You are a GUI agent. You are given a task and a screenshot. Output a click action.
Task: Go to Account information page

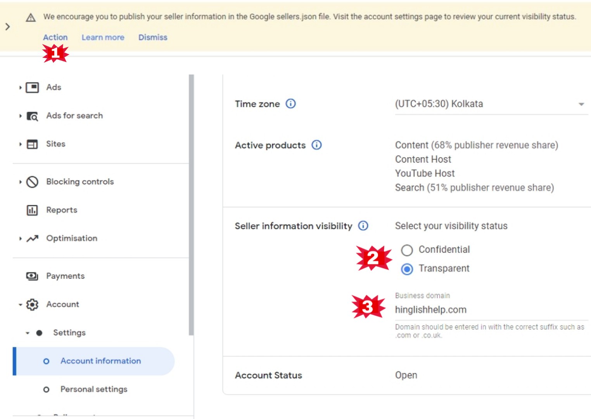[100, 361]
